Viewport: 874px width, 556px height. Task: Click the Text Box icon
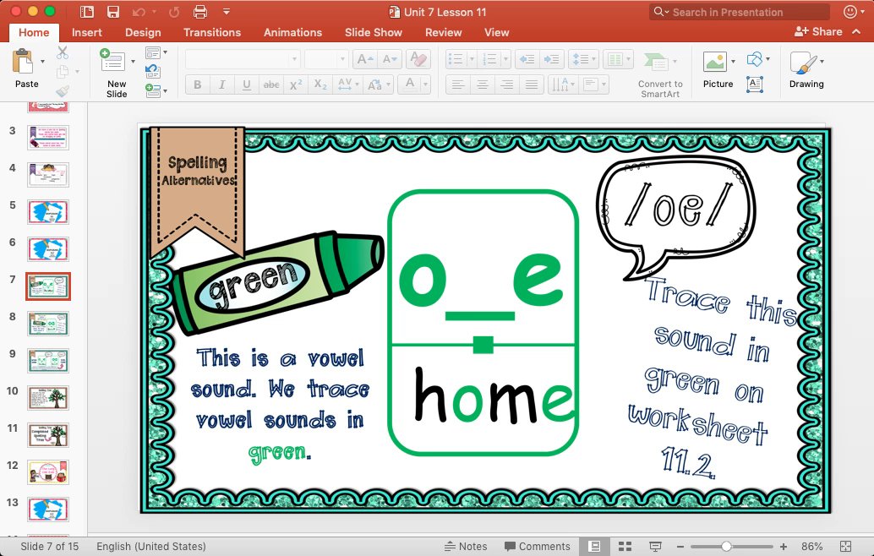(x=754, y=84)
